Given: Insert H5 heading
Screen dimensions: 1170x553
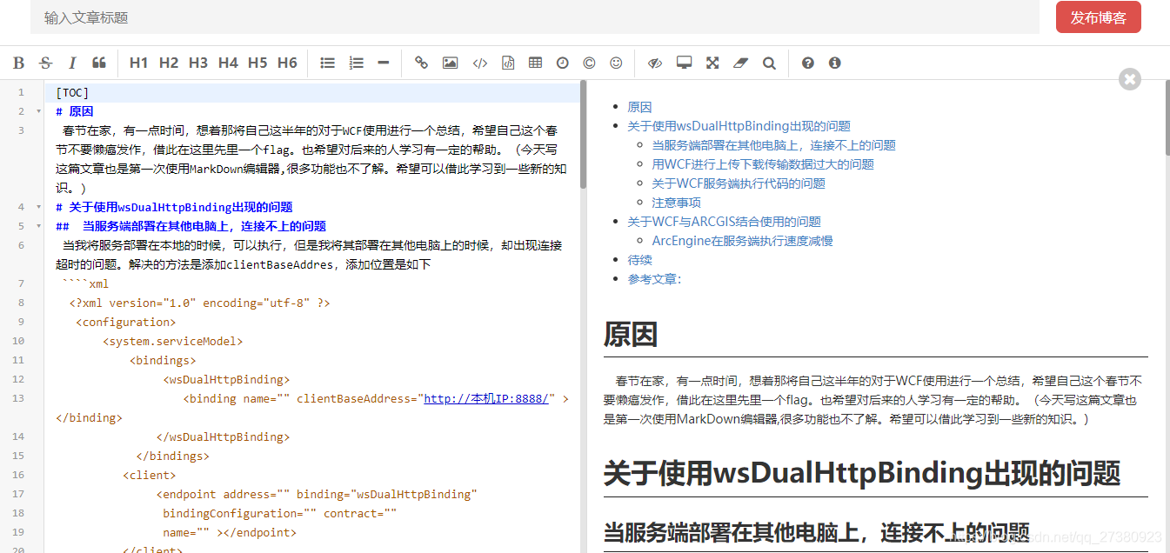Looking at the screenshot, I should pos(257,63).
